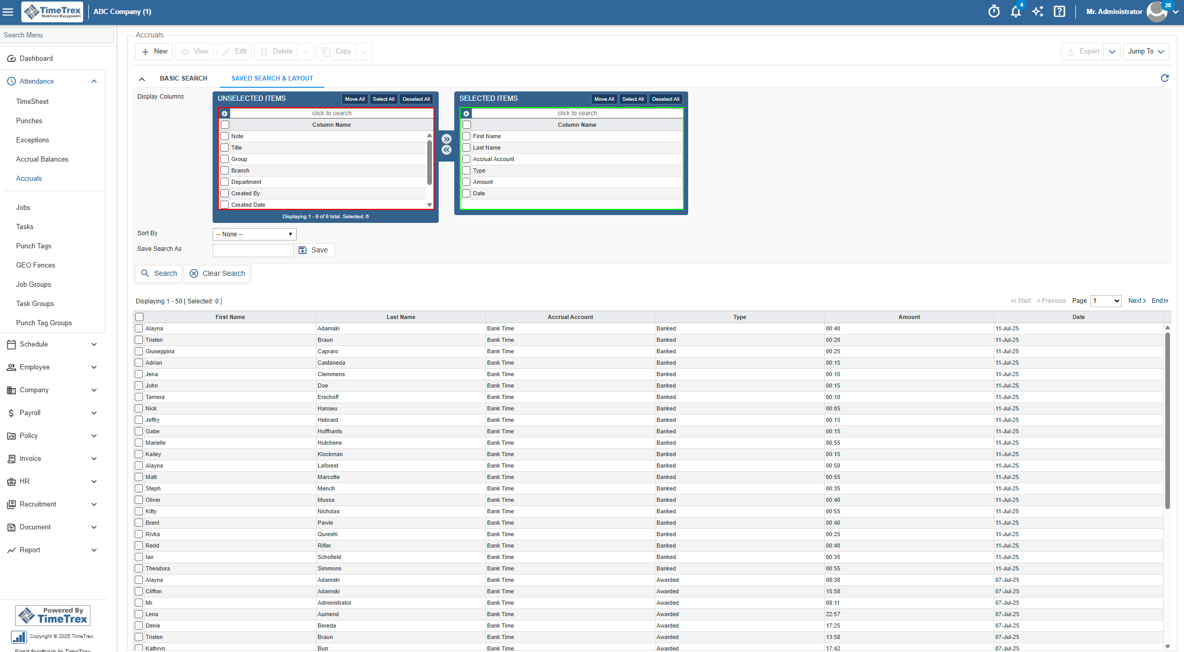
Task: Click the Invoice receipt icon
Action: point(11,458)
